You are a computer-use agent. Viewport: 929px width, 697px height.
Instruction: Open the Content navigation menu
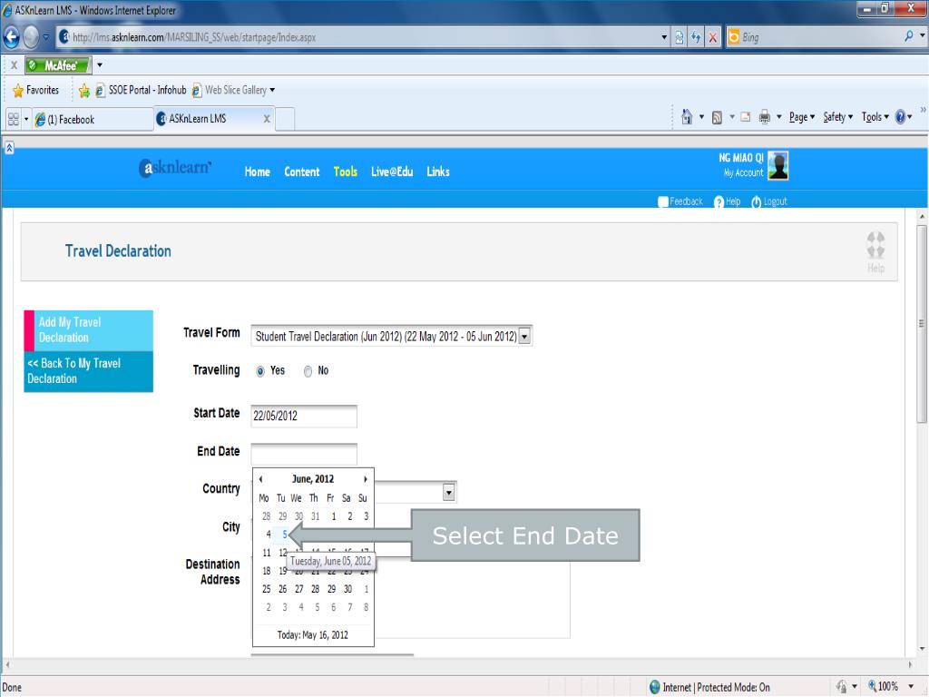point(301,172)
